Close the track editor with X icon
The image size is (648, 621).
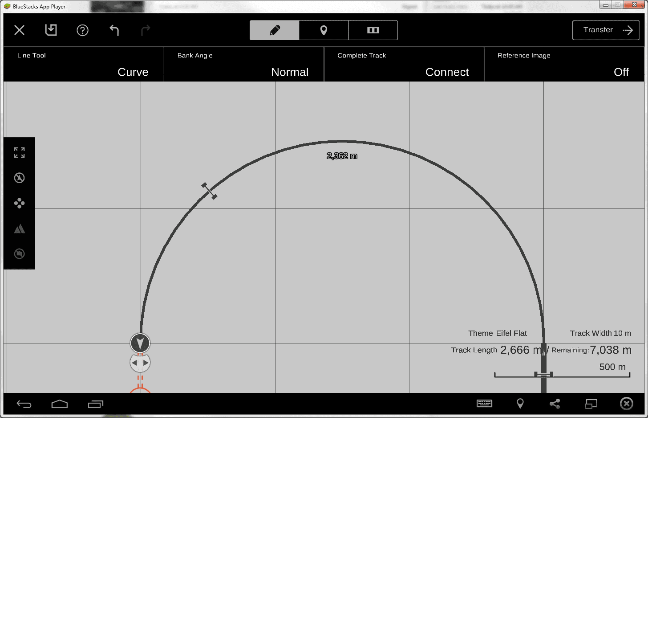click(x=19, y=30)
